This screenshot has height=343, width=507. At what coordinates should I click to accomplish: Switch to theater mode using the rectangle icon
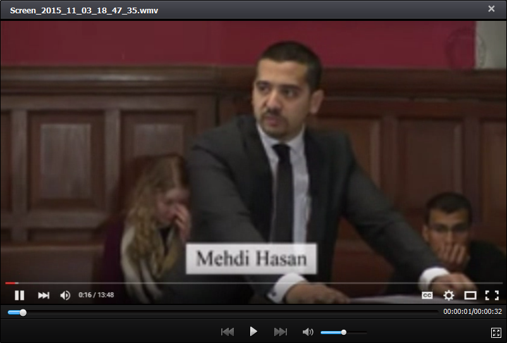tap(470, 295)
